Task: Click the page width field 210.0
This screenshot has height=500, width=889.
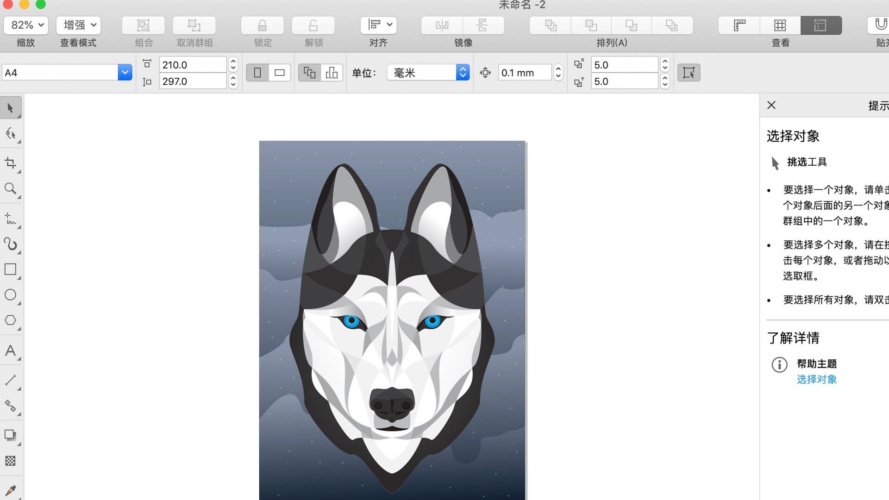Action: pos(193,65)
